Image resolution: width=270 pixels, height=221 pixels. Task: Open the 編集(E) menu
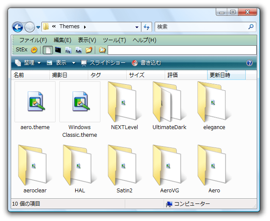click(62, 40)
